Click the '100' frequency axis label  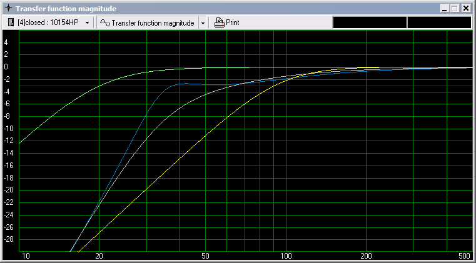coord(286,256)
